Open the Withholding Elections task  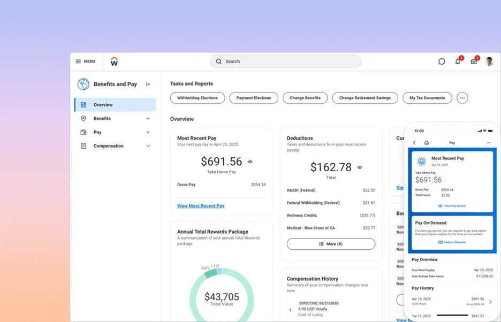point(198,98)
